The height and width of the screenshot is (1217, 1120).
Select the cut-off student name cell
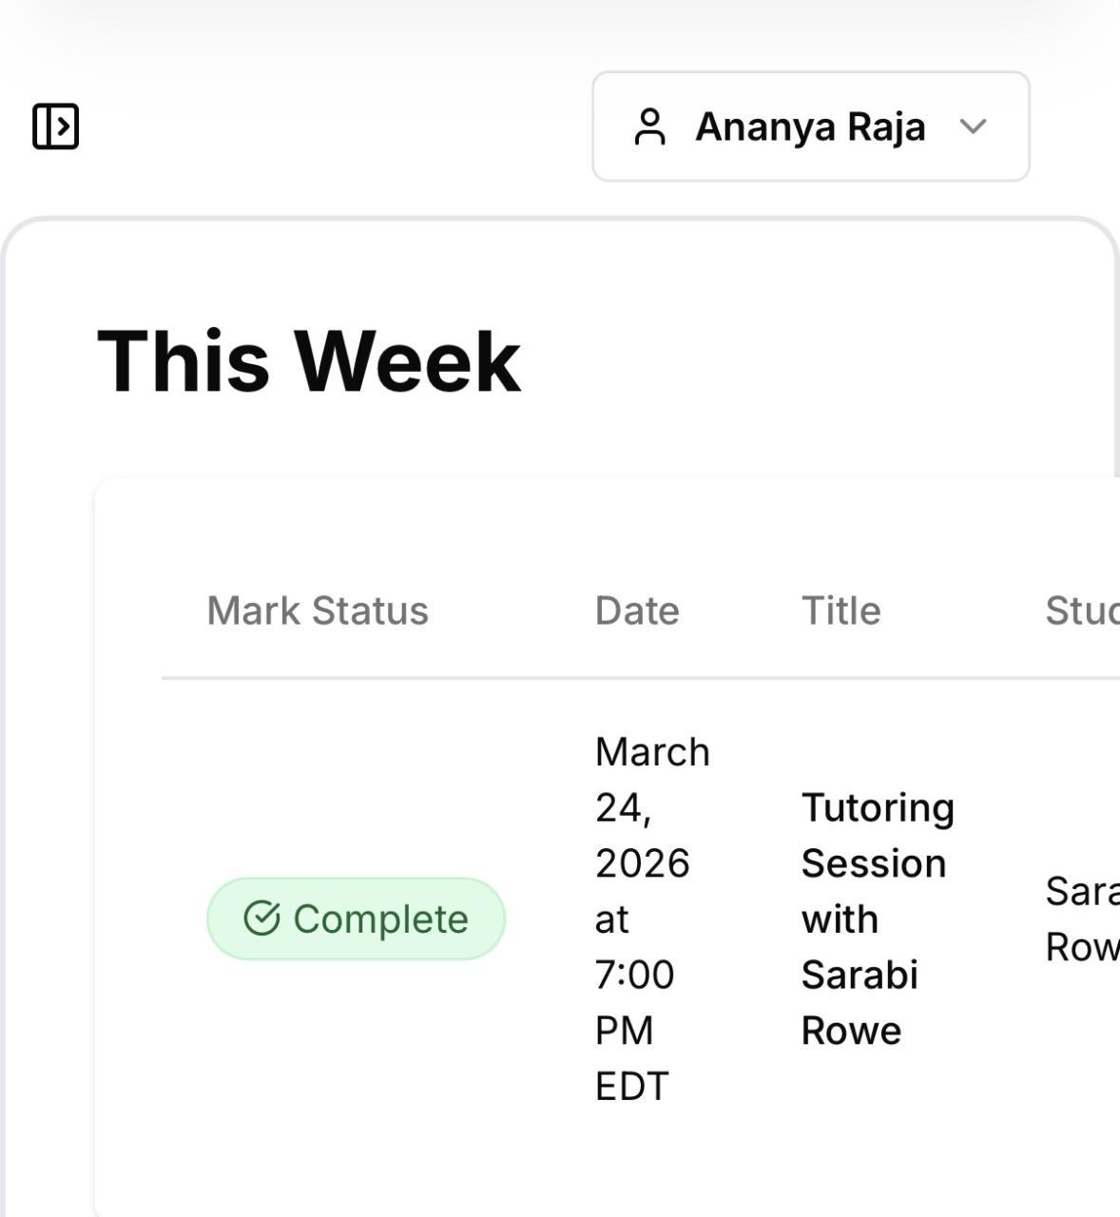point(1082,918)
